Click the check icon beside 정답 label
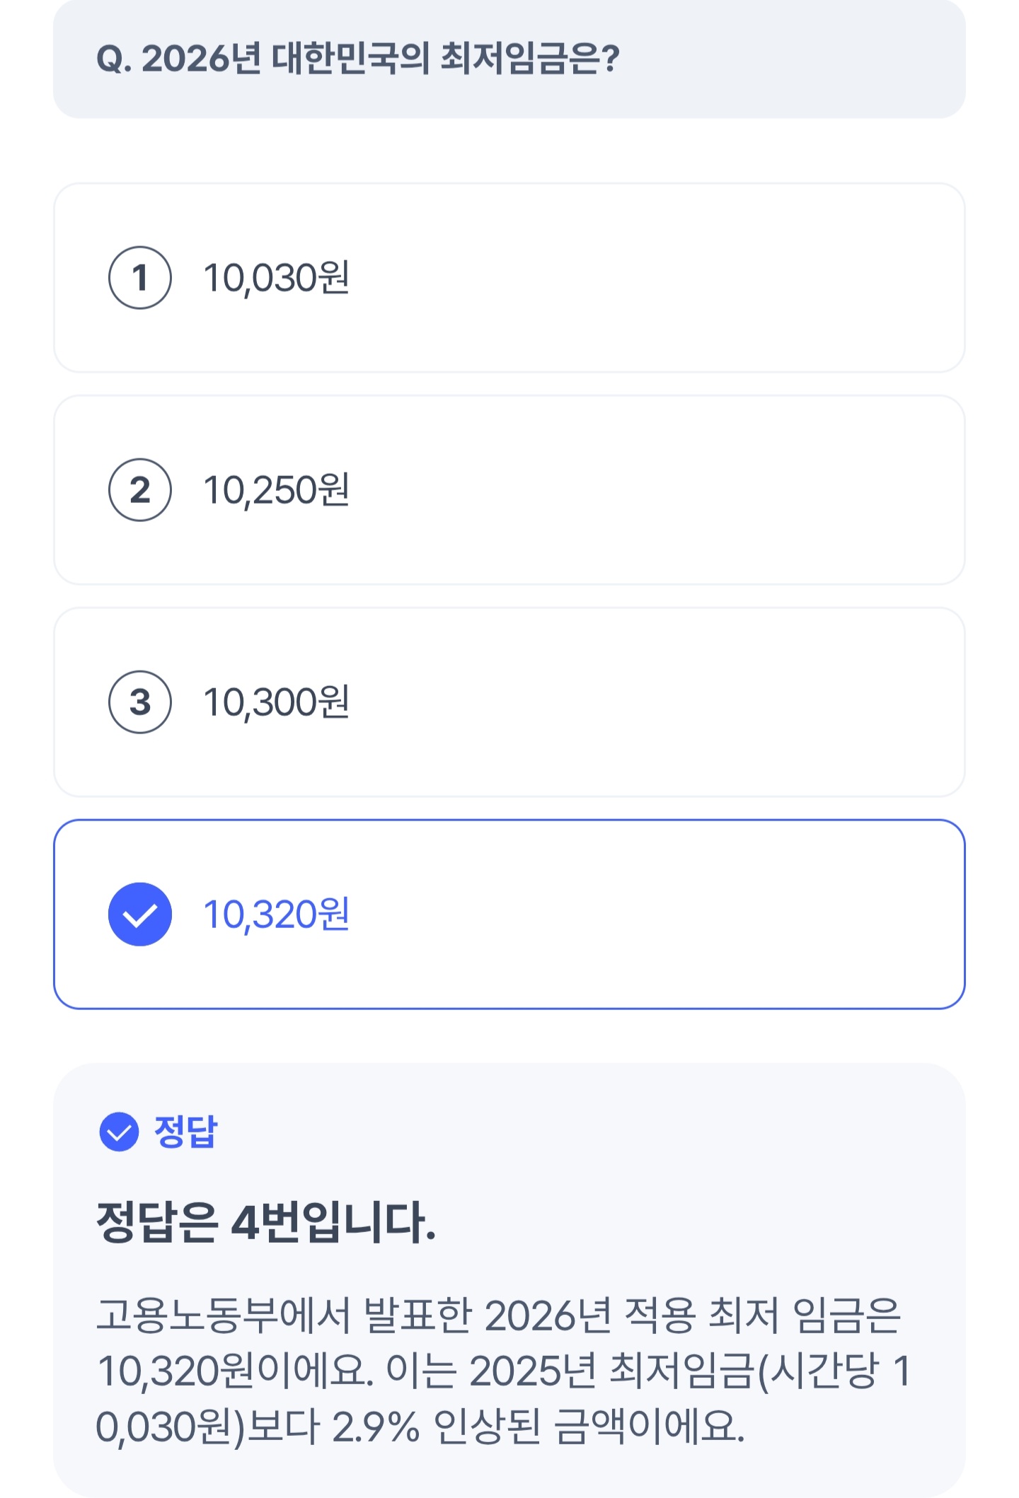Viewport: 1019px width, 1498px height. point(119,1132)
